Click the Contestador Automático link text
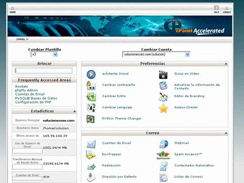The image size is (244, 183). (194, 165)
